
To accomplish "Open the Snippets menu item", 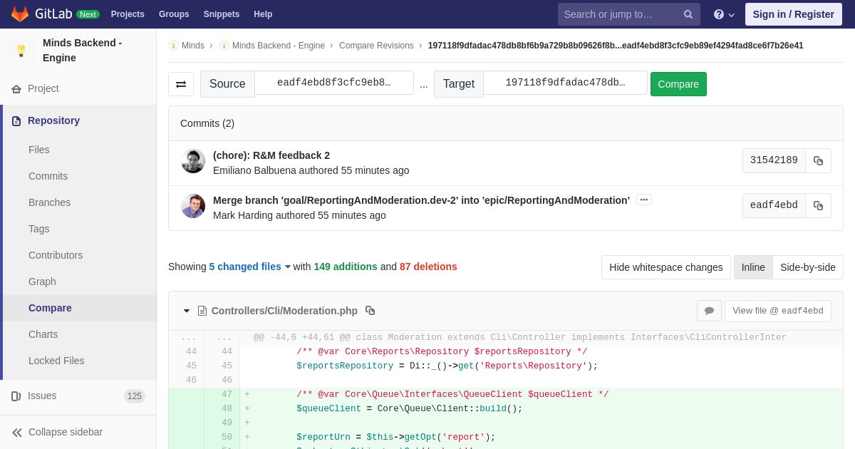I will click(x=222, y=14).
